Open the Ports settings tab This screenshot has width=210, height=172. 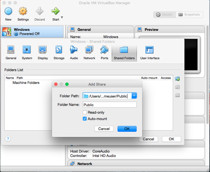[x=104, y=53]
